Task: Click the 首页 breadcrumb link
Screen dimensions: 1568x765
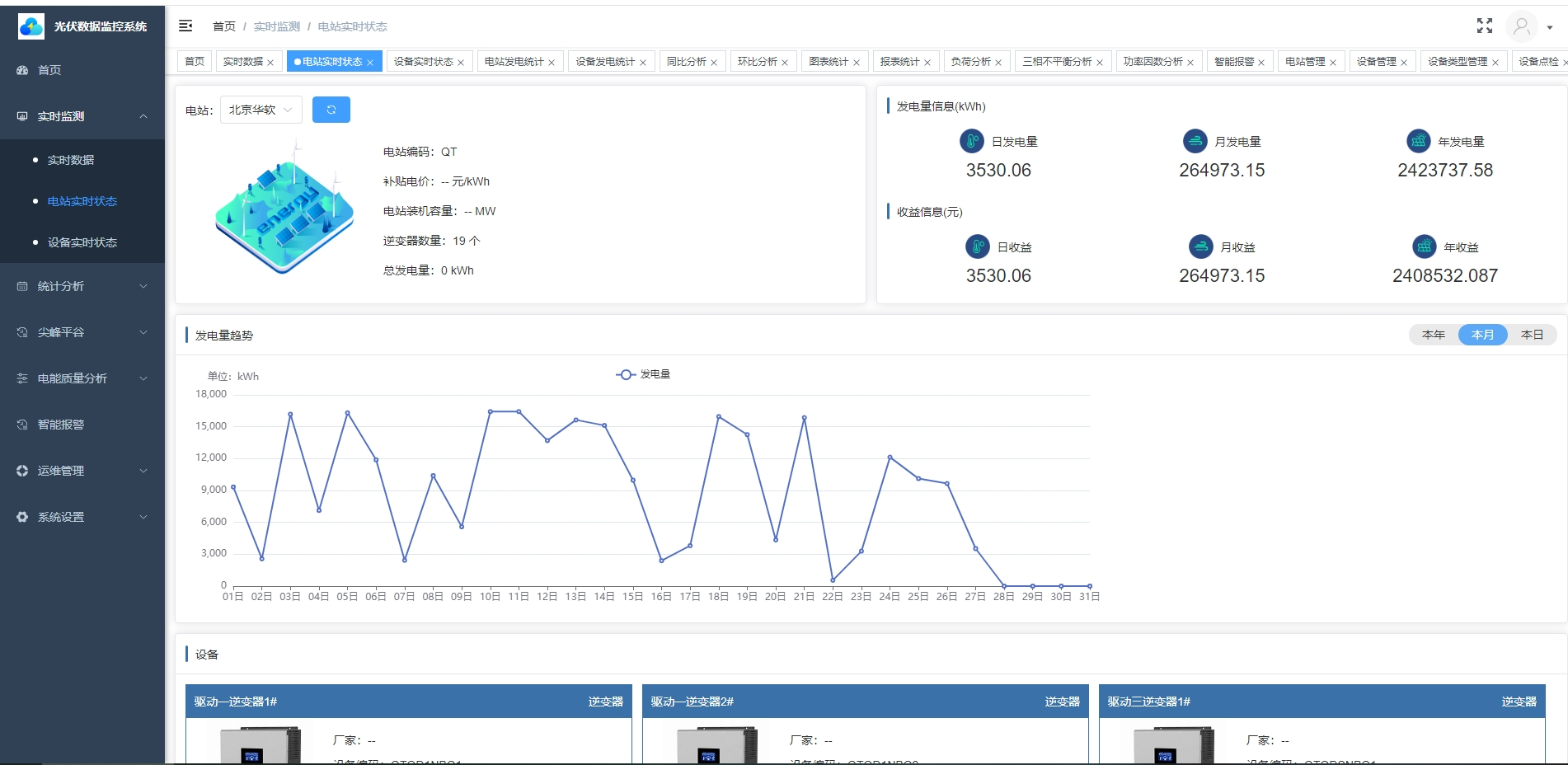Action: [224, 26]
